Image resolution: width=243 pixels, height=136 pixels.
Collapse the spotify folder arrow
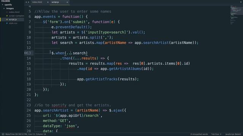(x=3, y=5)
